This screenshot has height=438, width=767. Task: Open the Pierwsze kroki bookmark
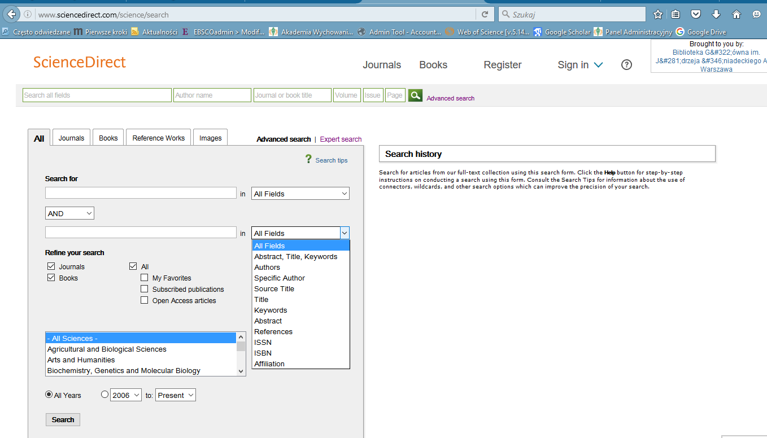[x=101, y=32]
